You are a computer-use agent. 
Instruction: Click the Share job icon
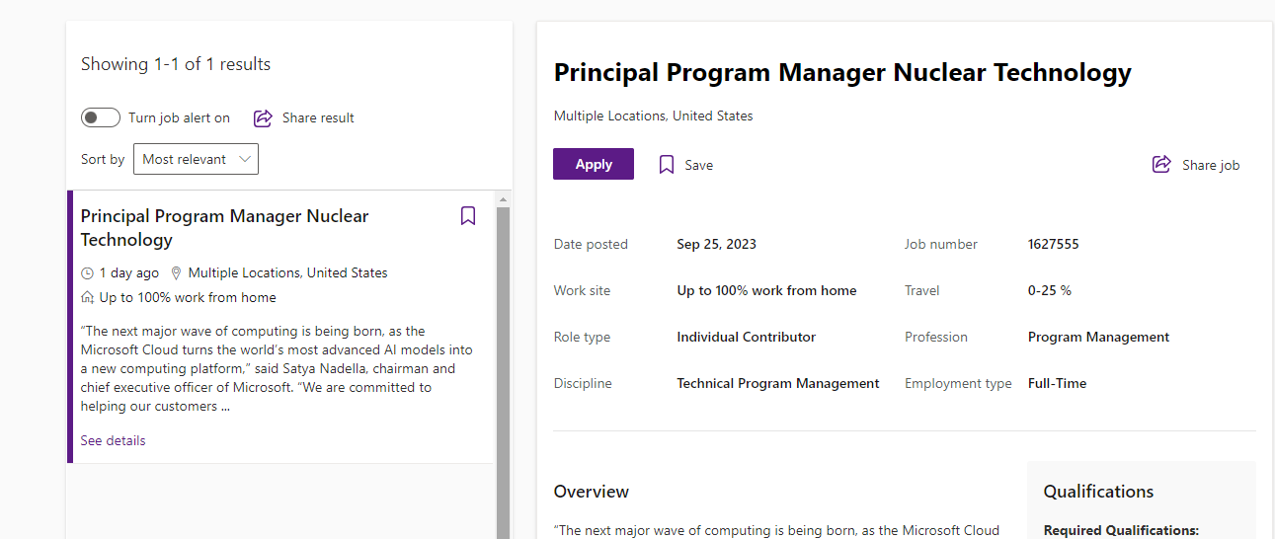(1161, 165)
